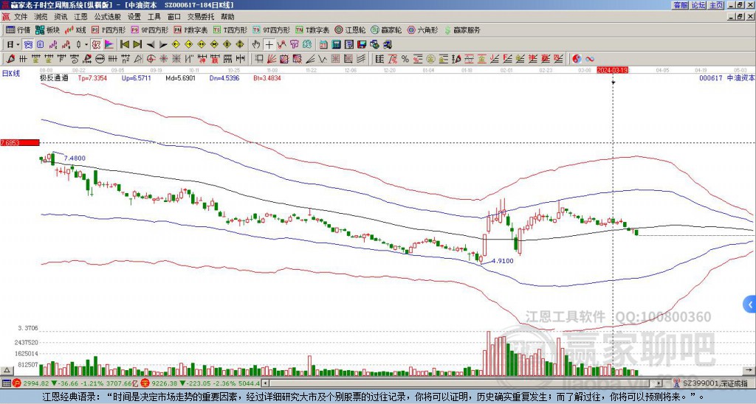Viewport: 756px width, 404px height.
Task: Click the red 沪 Shanghai index icon
Action: [x=18, y=383]
